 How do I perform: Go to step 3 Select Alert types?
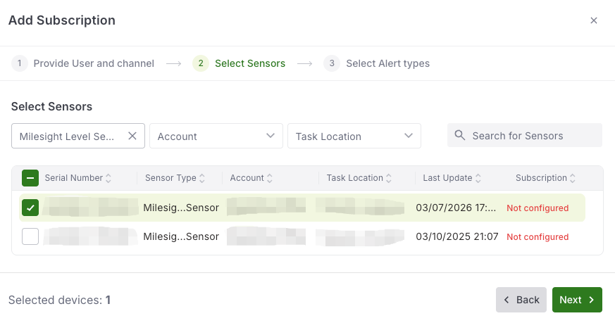coord(376,63)
